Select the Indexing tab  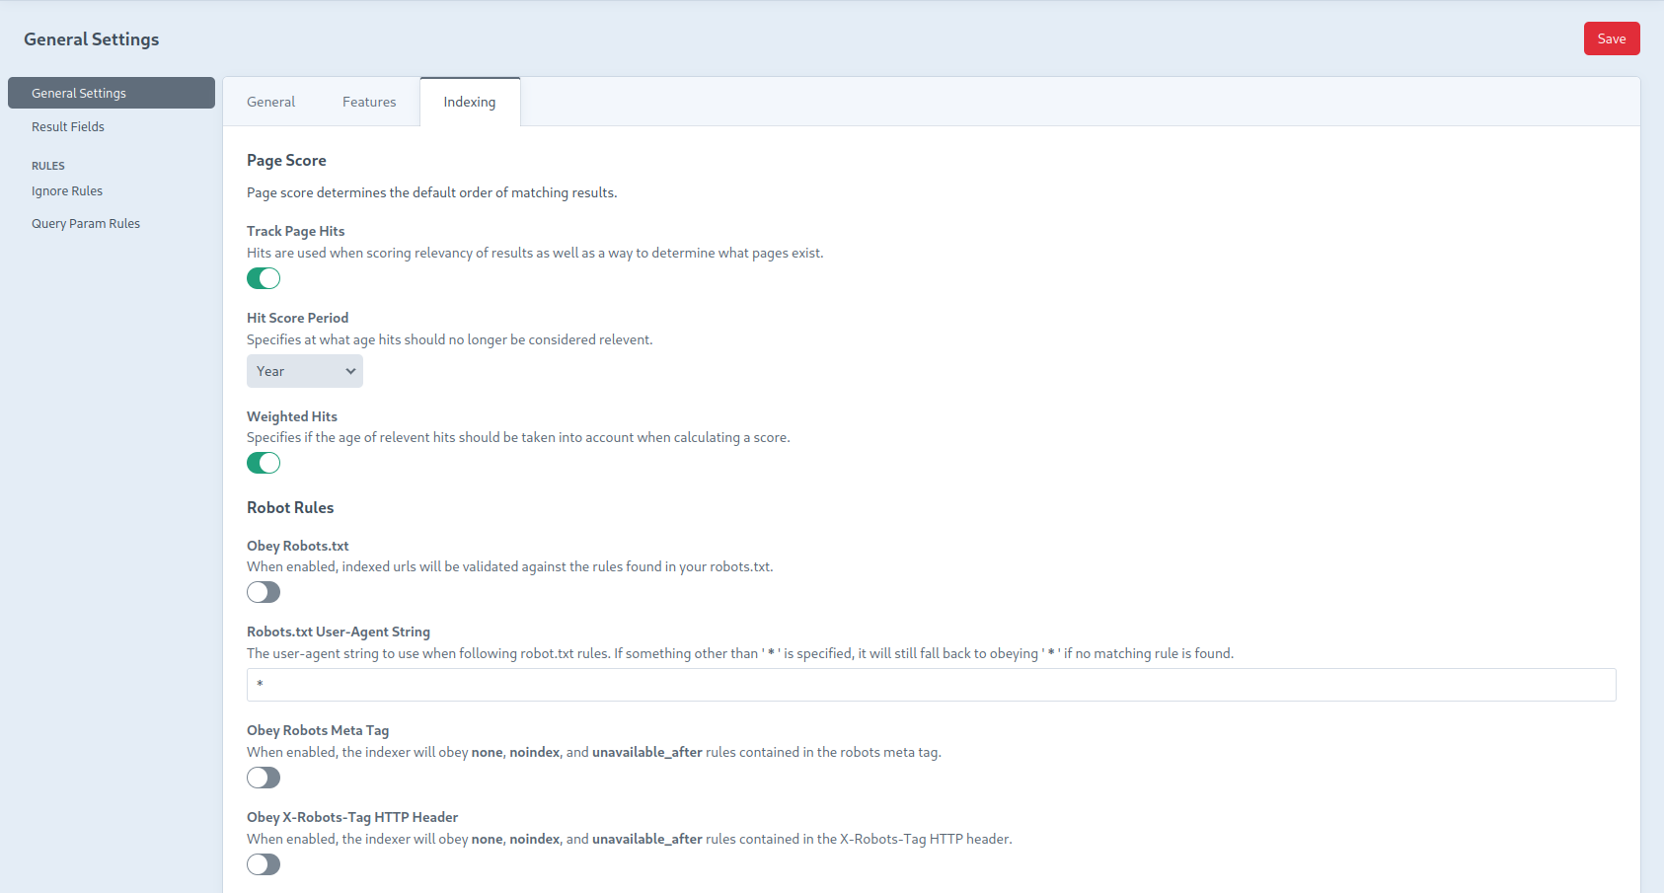tap(470, 102)
